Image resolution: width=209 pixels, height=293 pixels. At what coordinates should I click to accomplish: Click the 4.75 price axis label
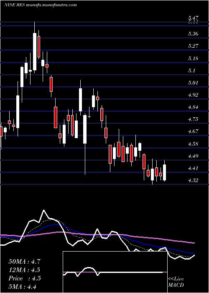(194, 119)
